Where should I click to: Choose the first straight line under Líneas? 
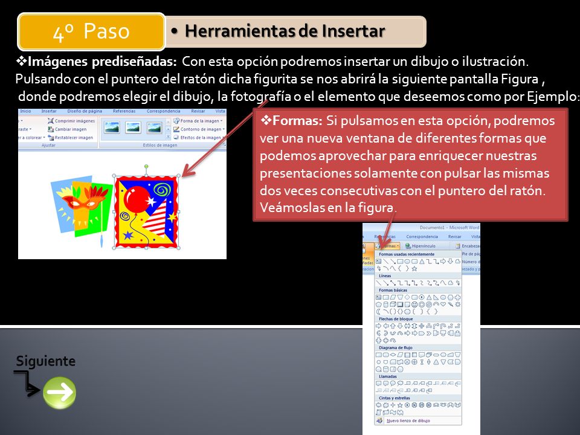tap(379, 283)
